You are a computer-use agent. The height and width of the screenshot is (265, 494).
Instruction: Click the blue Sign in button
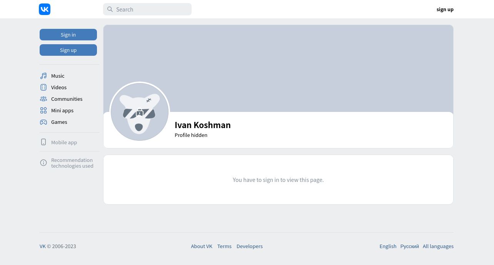(68, 35)
